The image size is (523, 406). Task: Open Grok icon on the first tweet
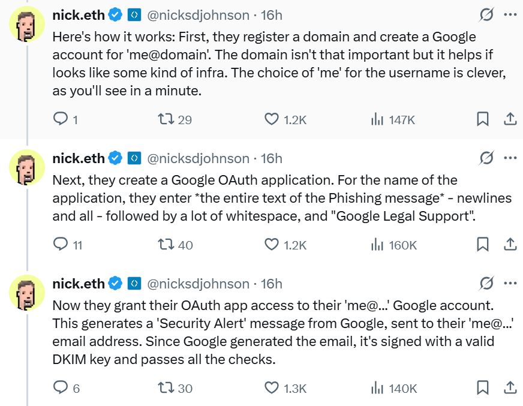487,15
